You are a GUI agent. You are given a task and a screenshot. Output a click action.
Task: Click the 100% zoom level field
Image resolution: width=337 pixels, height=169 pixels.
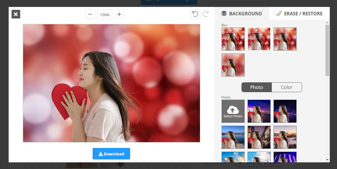point(105,14)
